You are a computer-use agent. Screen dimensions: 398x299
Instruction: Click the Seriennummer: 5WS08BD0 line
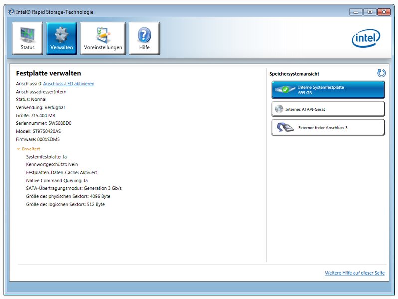[44, 123]
